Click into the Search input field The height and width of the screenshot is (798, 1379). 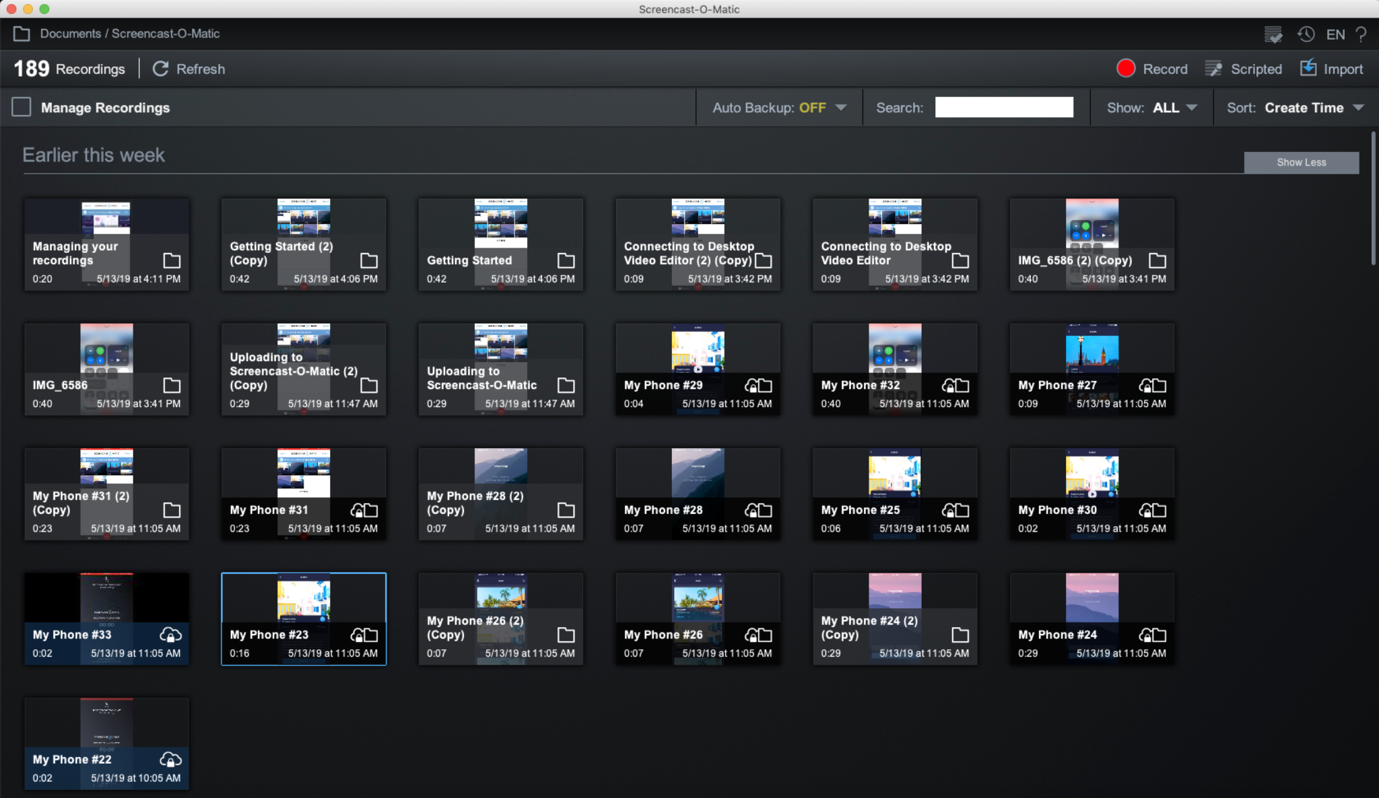(x=1004, y=107)
